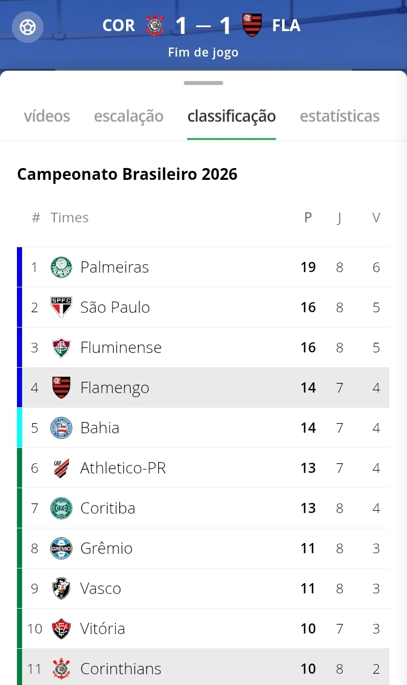Open the escalação tab
Image resolution: width=407 pixels, height=685 pixels.
(x=128, y=117)
